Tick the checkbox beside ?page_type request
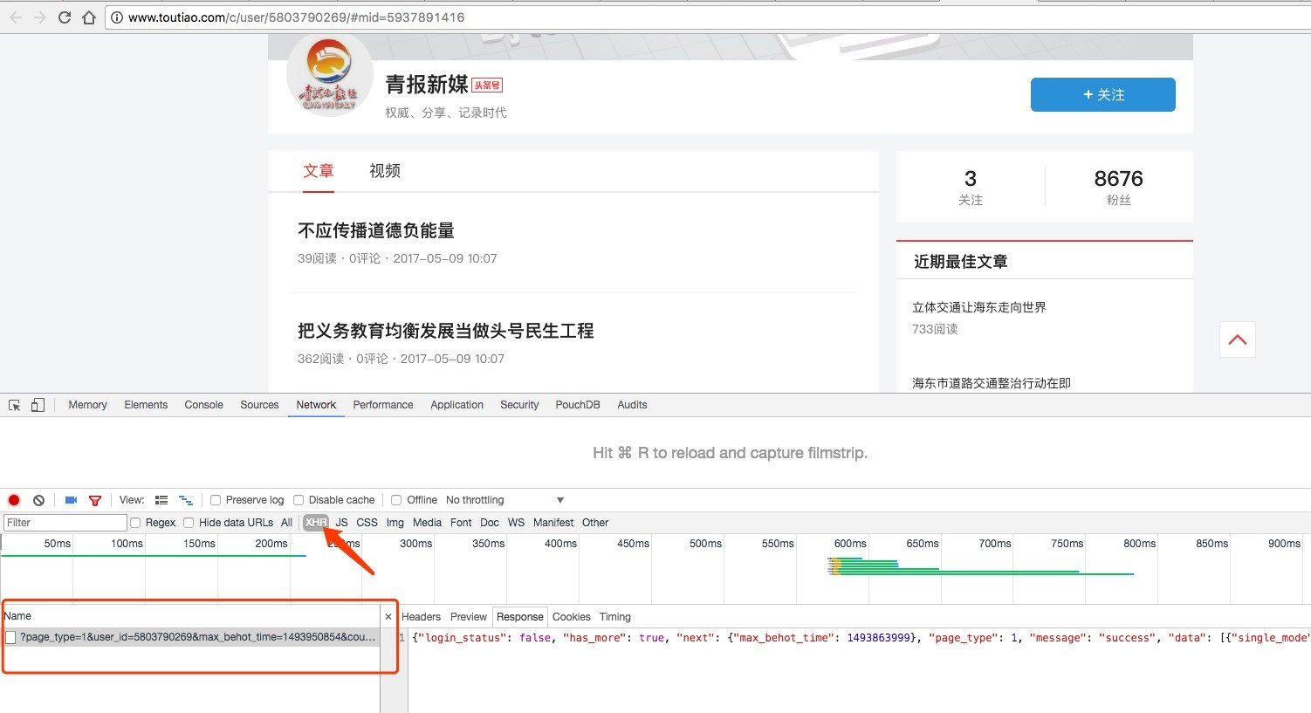The image size is (1311, 713). pyautogui.click(x=10, y=638)
